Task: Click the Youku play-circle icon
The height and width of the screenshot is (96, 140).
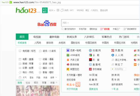Action: pyautogui.click(x=90, y=50)
